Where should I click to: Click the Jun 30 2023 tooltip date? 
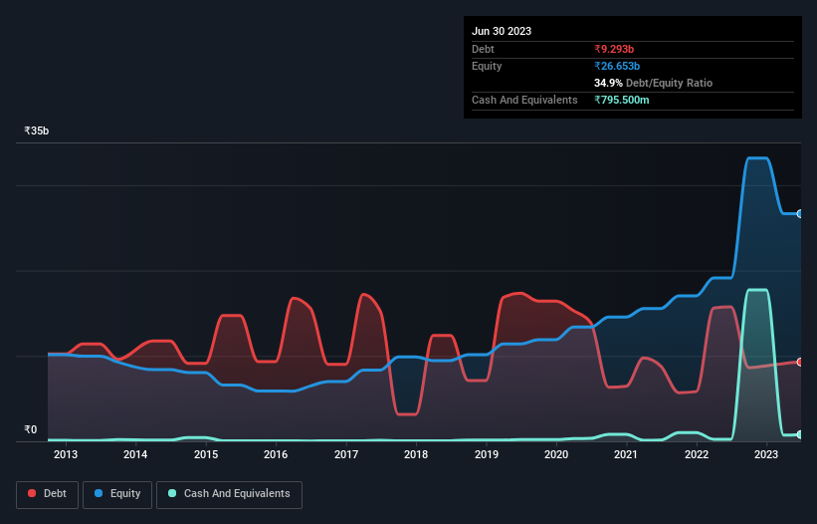point(502,31)
